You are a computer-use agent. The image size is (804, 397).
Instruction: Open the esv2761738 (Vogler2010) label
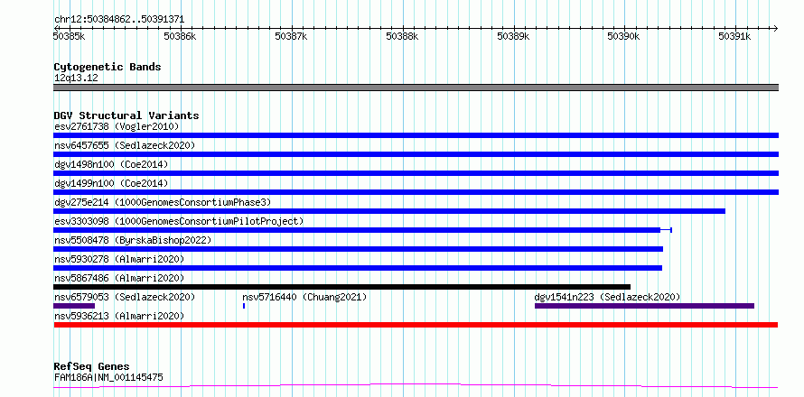coord(117,126)
